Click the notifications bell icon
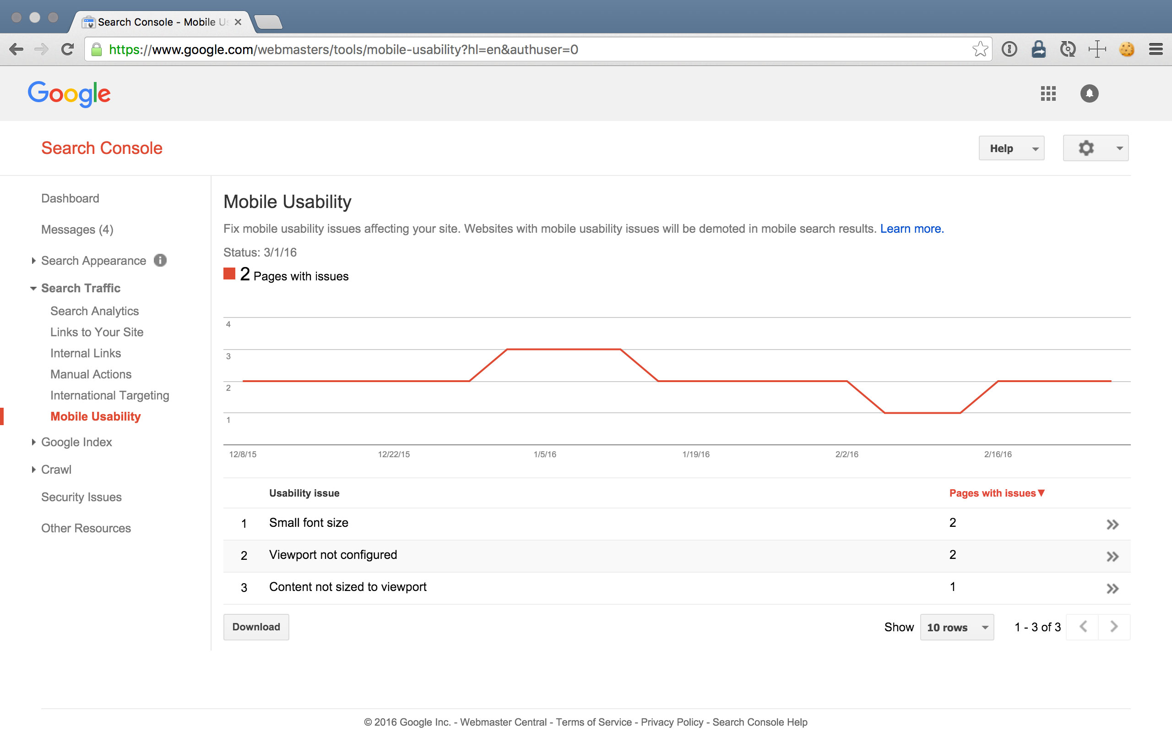This screenshot has height=733, width=1172. 1089,93
